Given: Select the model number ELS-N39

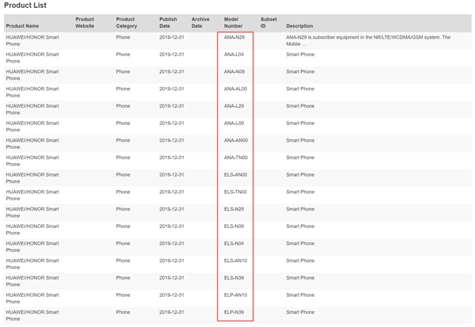Looking at the screenshot, I should pyautogui.click(x=234, y=278).
